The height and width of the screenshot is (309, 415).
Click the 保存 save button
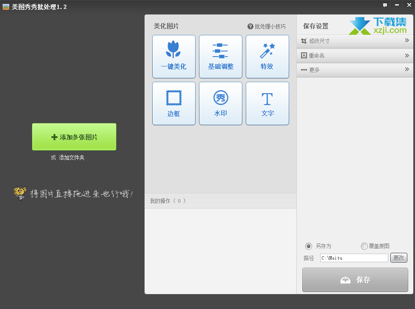[355, 280]
